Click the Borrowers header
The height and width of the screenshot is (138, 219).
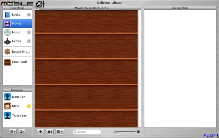pyautogui.click(x=17, y=90)
